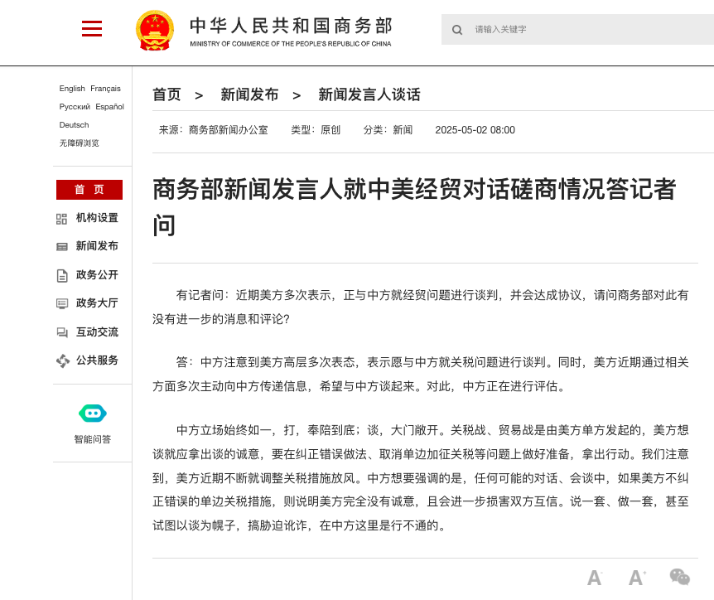Select the 首页 red sidebar tab

(x=89, y=190)
